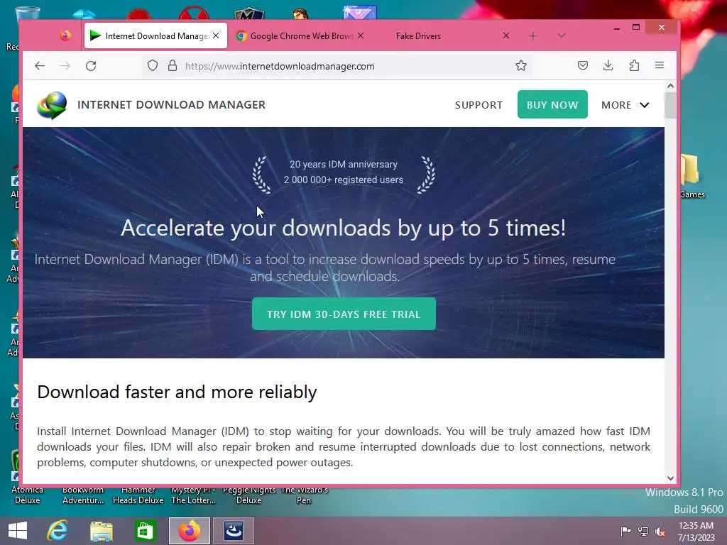This screenshot has width=727, height=545.
Task: Select the Hammer Heads Deluxe desktop shortcut
Action: (138, 495)
